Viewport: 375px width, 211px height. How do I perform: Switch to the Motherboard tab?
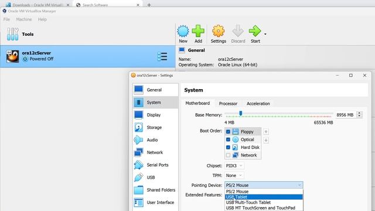pyautogui.click(x=197, y=103)
